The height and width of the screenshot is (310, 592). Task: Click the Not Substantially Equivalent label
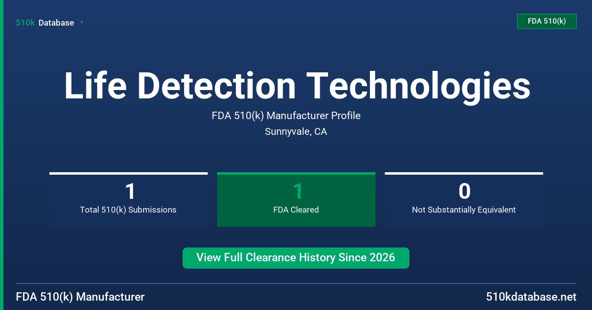464,210
